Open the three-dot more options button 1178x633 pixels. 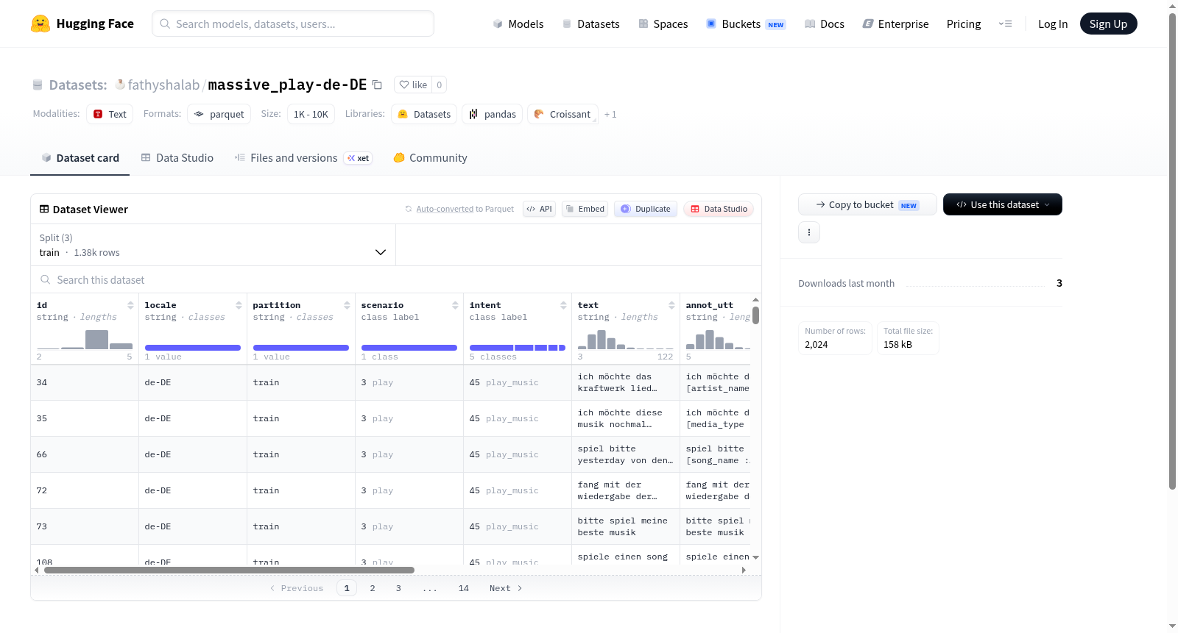[x=809, y=232]
